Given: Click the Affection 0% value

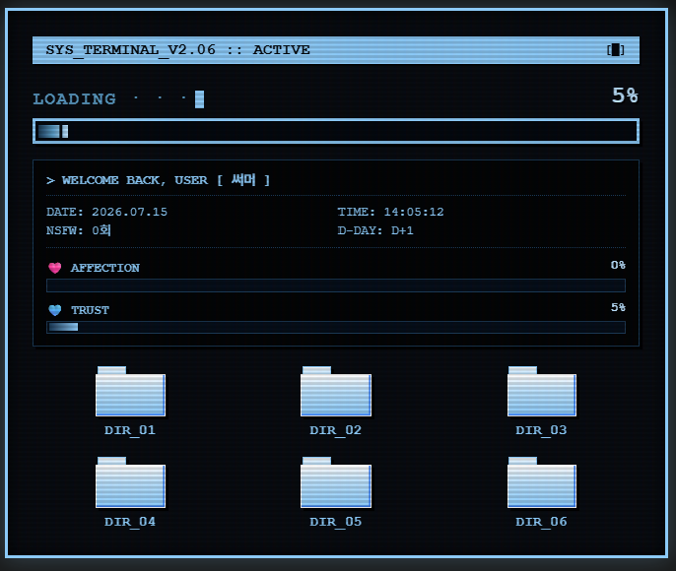Looking at the screenshot, I should (618, 265).
